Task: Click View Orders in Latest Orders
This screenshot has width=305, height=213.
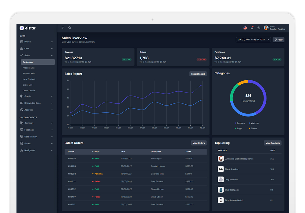Action: point(198,143)
